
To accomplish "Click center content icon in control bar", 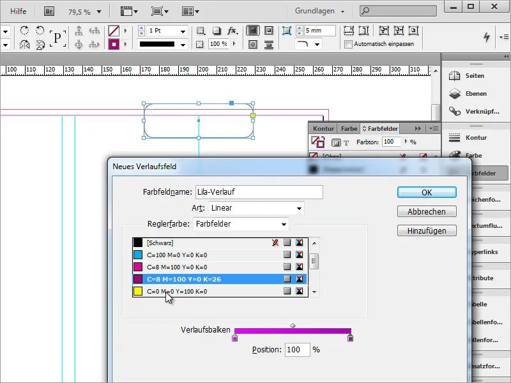I will (413, 31).
